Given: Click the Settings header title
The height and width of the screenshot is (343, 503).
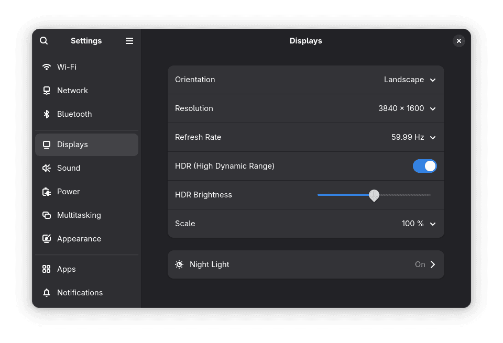Looking at the screenshot, I should tap(86, 41).
